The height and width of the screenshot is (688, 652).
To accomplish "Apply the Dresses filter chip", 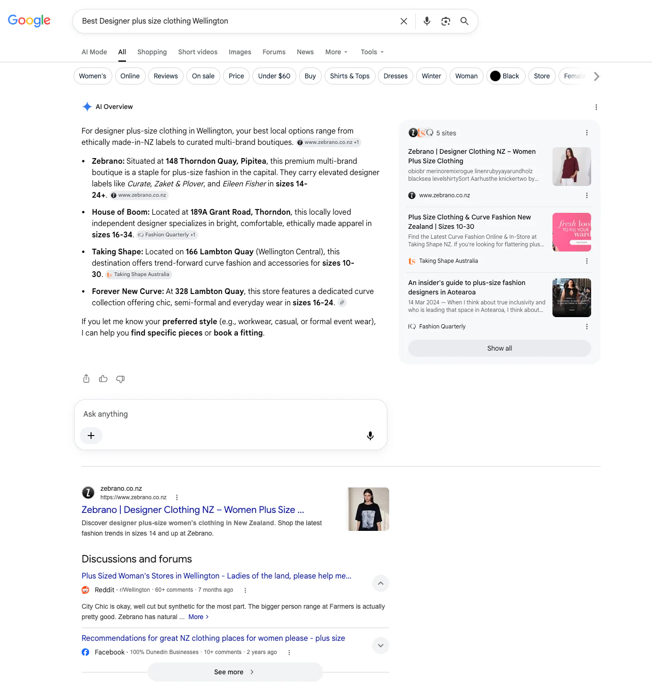I will coord(395,76).
